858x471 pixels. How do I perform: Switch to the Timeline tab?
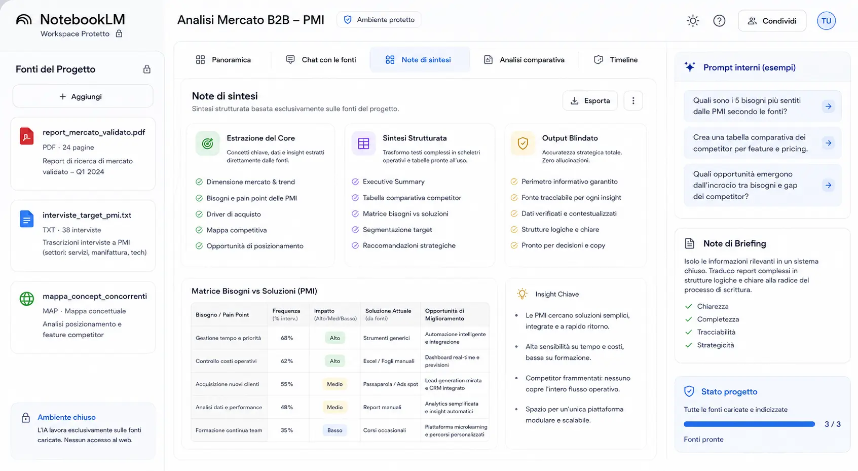tap(616, 60)
